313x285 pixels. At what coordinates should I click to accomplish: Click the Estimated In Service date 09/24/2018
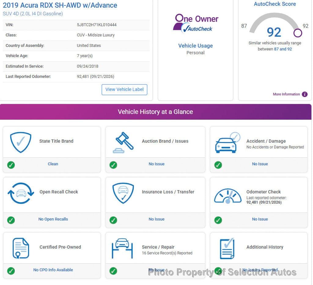[x=88, y=66]
